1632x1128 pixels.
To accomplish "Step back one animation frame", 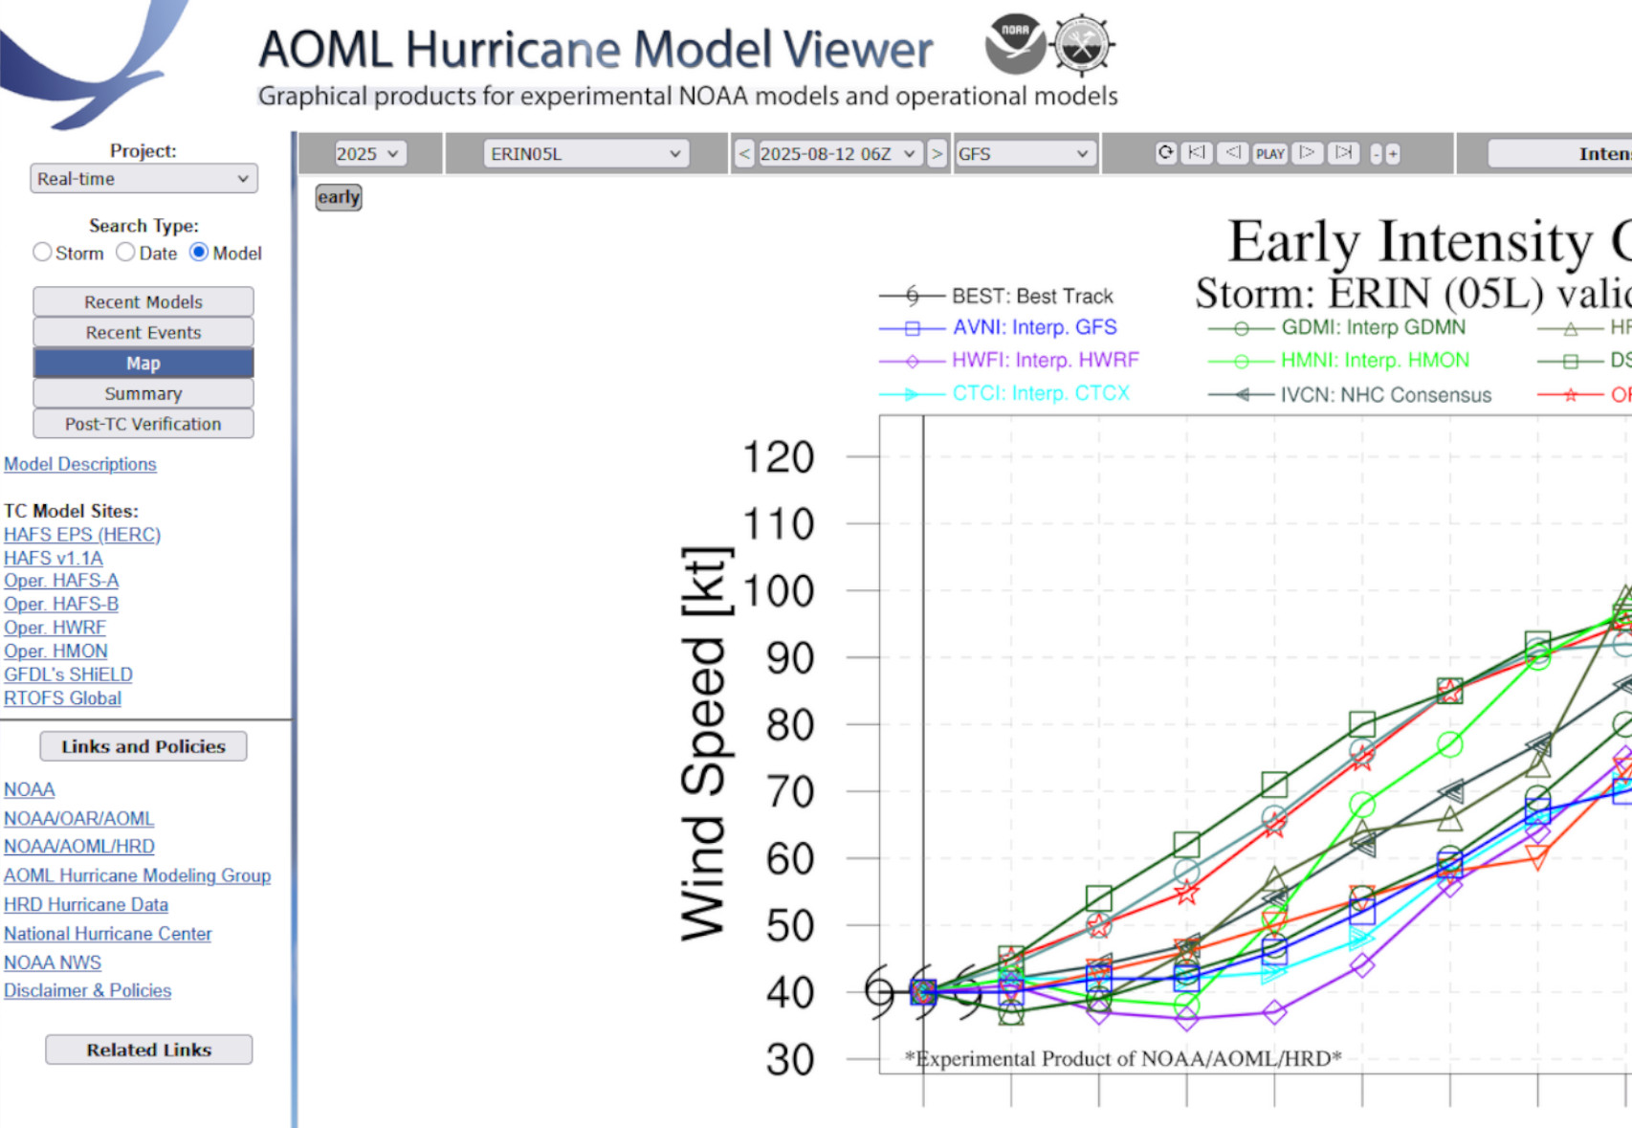I will [1233, 153].
